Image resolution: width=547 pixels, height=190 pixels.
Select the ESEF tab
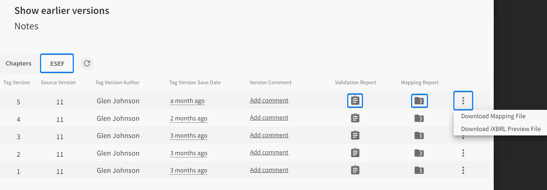(x=57, y=63)
